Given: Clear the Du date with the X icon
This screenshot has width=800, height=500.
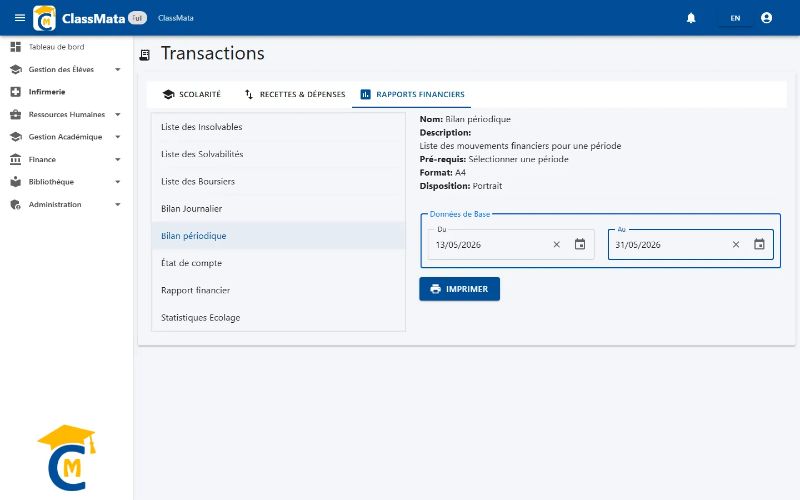Looking at the screenshot, I should 557,244.
